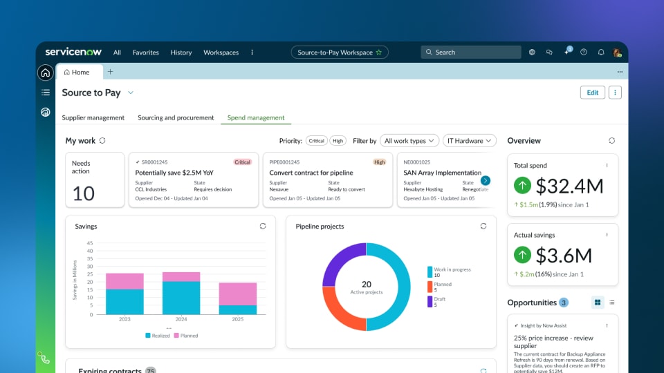The height and width of the screenshot is (373, 664).
Task: Open the analytics icon in left sidebar
Action: tap(46, 112)
